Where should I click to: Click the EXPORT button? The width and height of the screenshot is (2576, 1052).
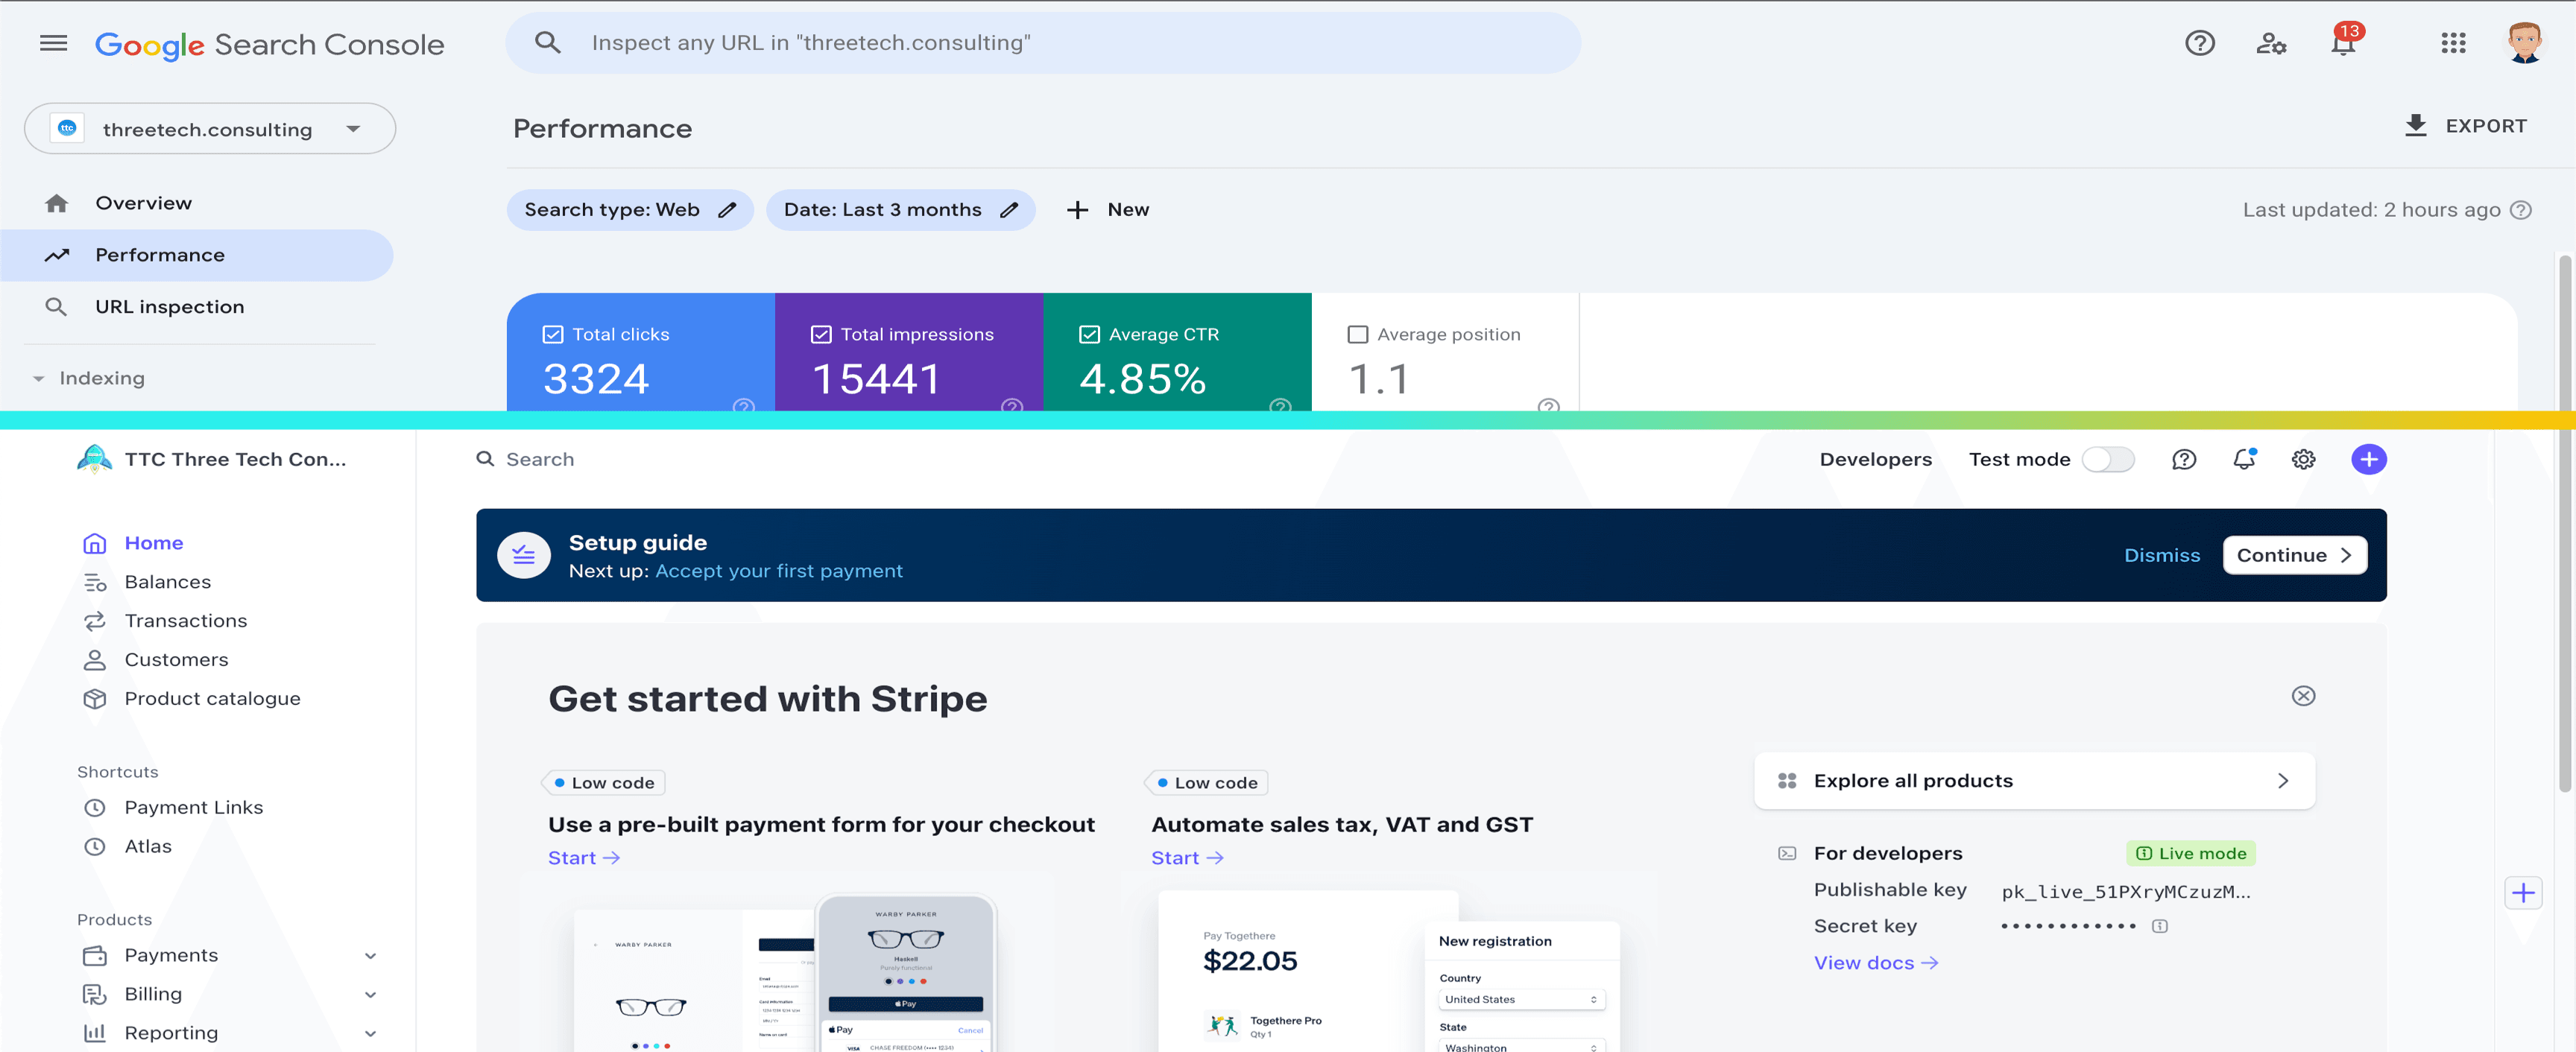pos(2465,126)
